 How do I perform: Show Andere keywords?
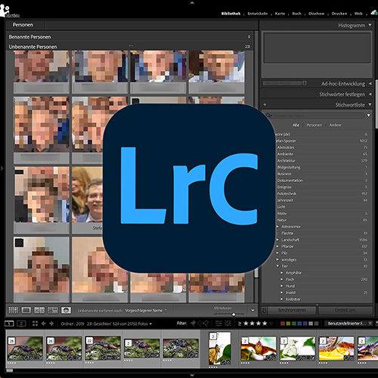(x=336, y=125)
